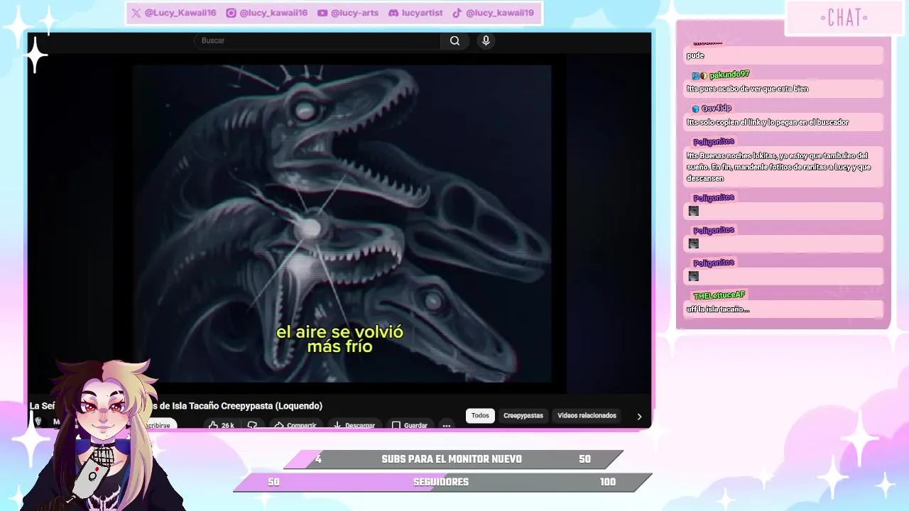Click chat username THELettuceAF
The width and height of the screenshot is (909, 511).
719,295
